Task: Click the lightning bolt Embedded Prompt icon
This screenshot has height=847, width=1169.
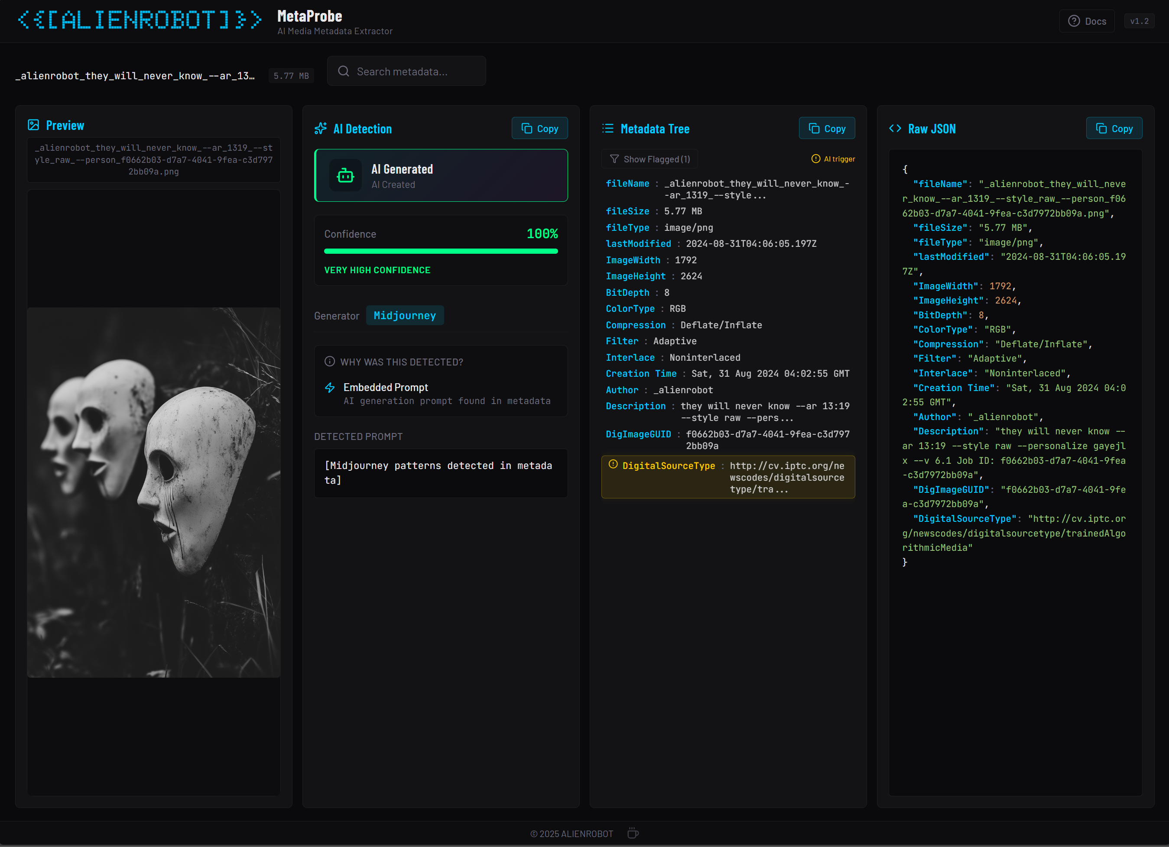Action: point(330,388)
